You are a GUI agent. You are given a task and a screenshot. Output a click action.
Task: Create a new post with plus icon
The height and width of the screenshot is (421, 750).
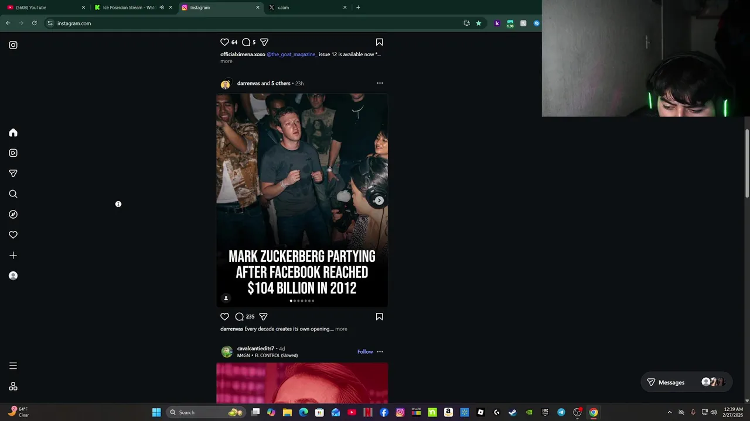(13, 256)
